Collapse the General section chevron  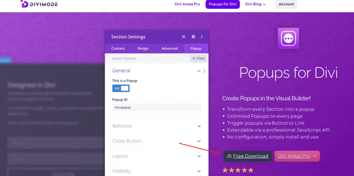(x=199, y=71)
